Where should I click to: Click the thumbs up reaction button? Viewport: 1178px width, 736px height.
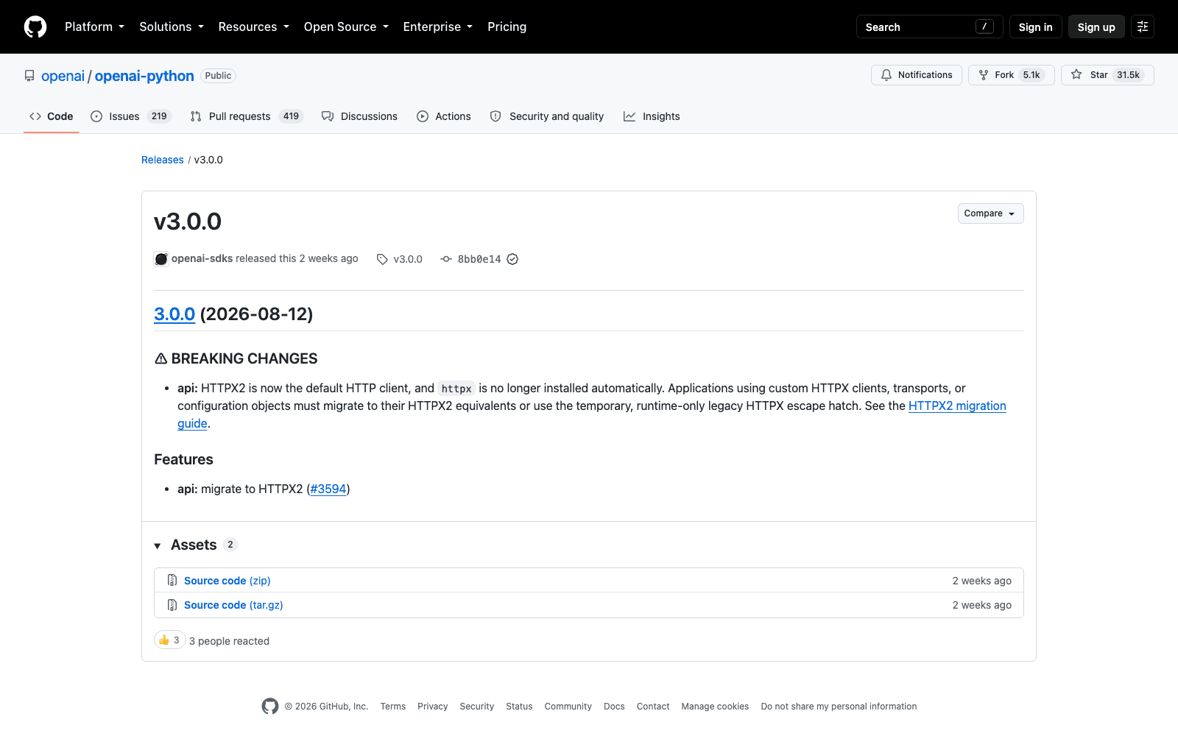pyautogui.click(x=169, y=640)
